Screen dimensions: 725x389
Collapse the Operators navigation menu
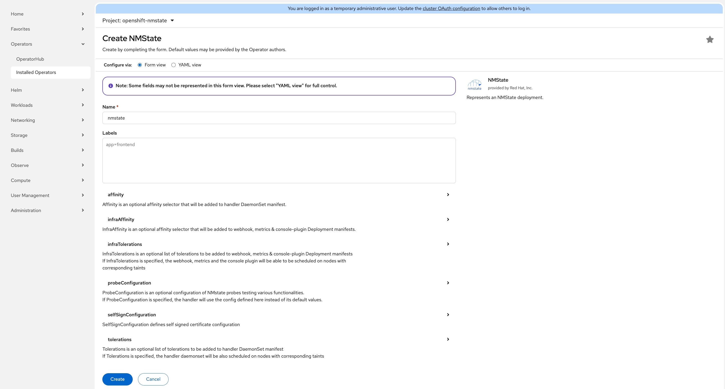(47, 44)
